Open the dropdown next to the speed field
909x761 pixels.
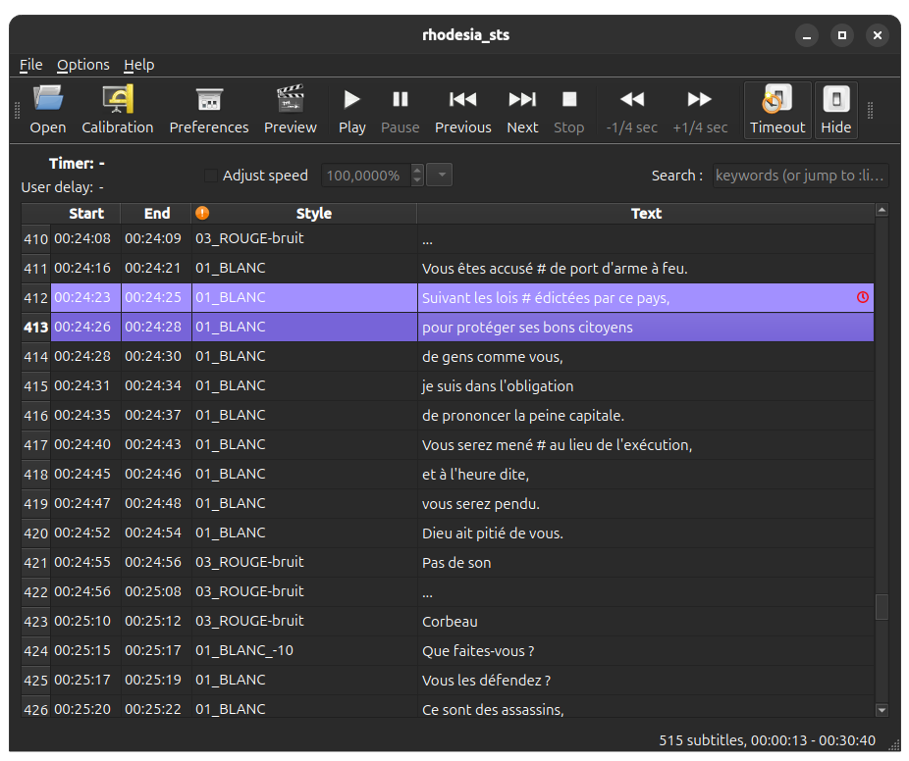point(440,175)
